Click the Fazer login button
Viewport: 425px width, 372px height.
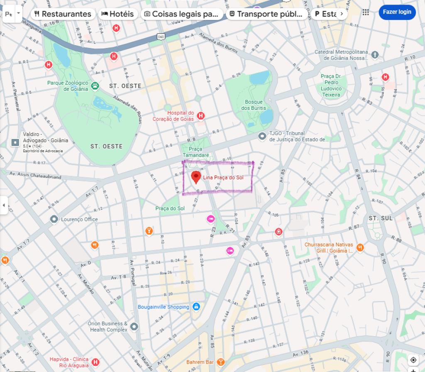(x=397, y=12)
